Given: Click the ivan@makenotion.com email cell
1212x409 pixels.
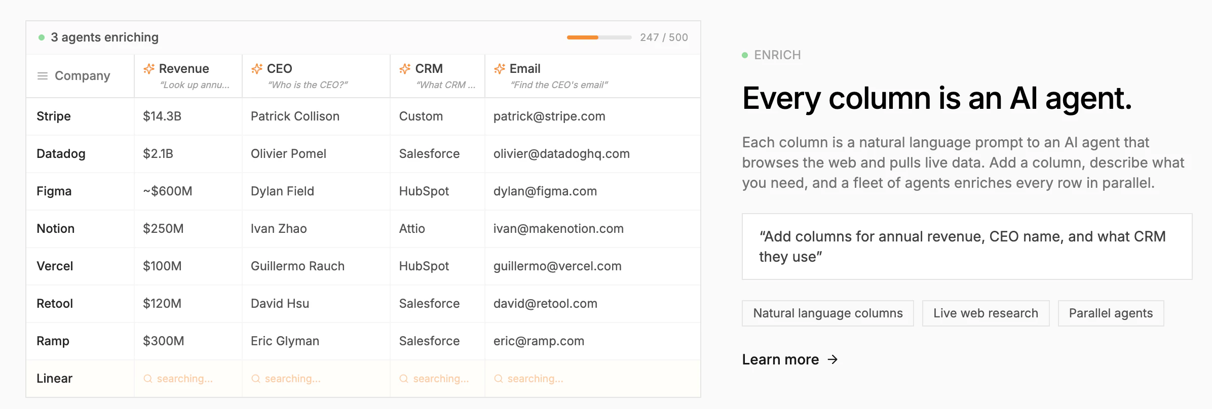Looking at the screenshot, I should click(593, 229).
